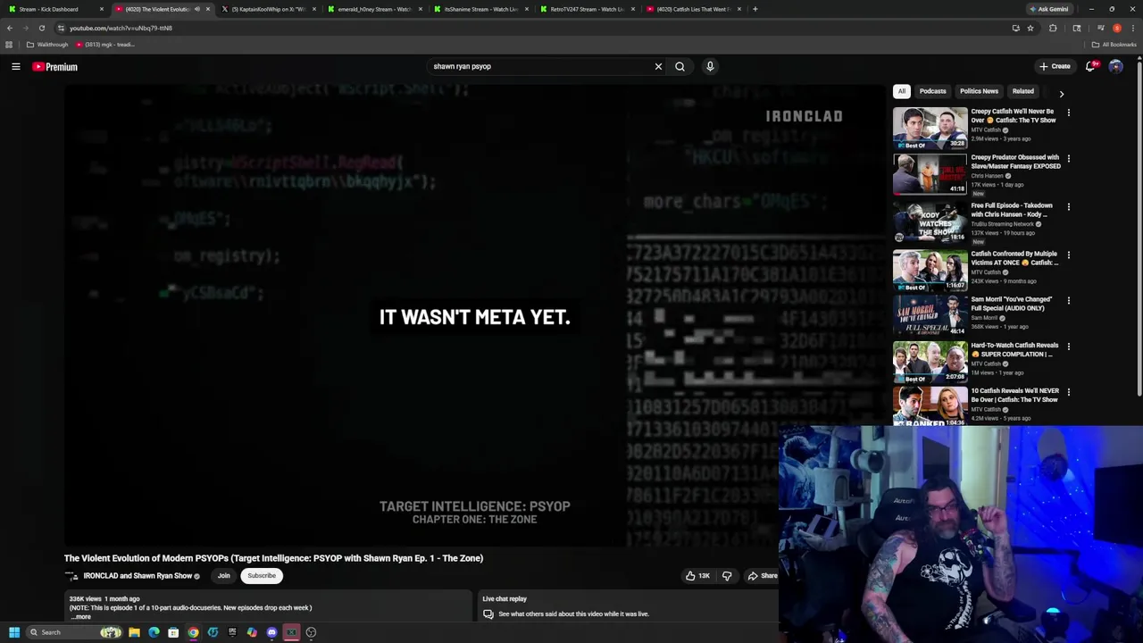
Task: Switch to emerald_h0ney Stream tab
Action: [x=373, y=9]
